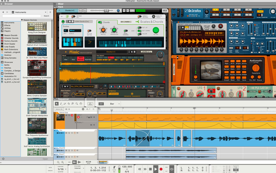The image size is (276, 173).
Task: Click the Manual Rec button
Action: (x=59, y=109)
